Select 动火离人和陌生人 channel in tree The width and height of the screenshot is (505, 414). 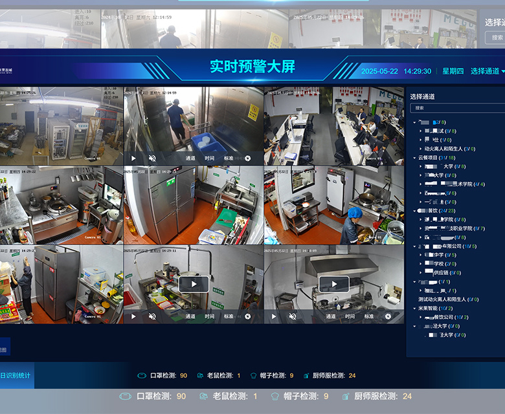point(445,149)
